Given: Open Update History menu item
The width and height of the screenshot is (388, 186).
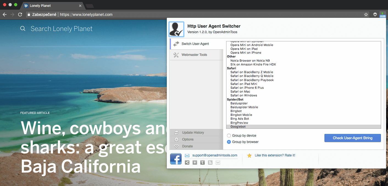Looking at the screenshot, I should [196, 133].
